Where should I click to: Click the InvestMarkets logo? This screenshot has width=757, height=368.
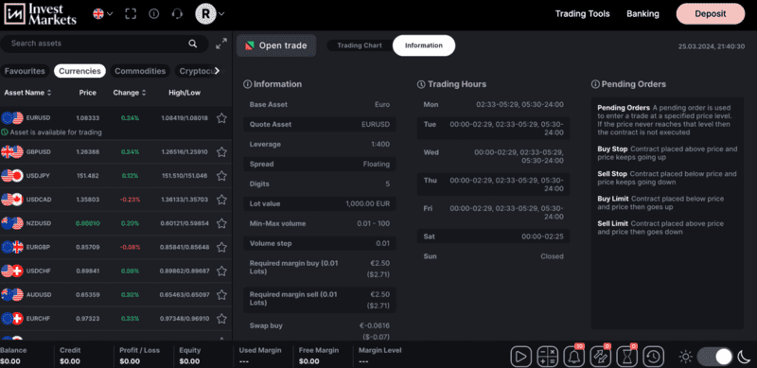[41, 13]
